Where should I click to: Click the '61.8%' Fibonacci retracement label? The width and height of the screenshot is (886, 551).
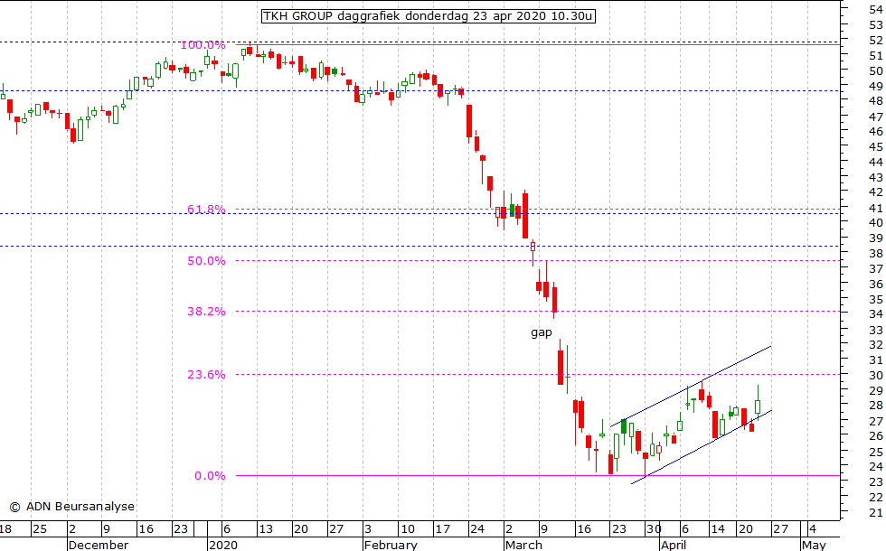[206, 210]
